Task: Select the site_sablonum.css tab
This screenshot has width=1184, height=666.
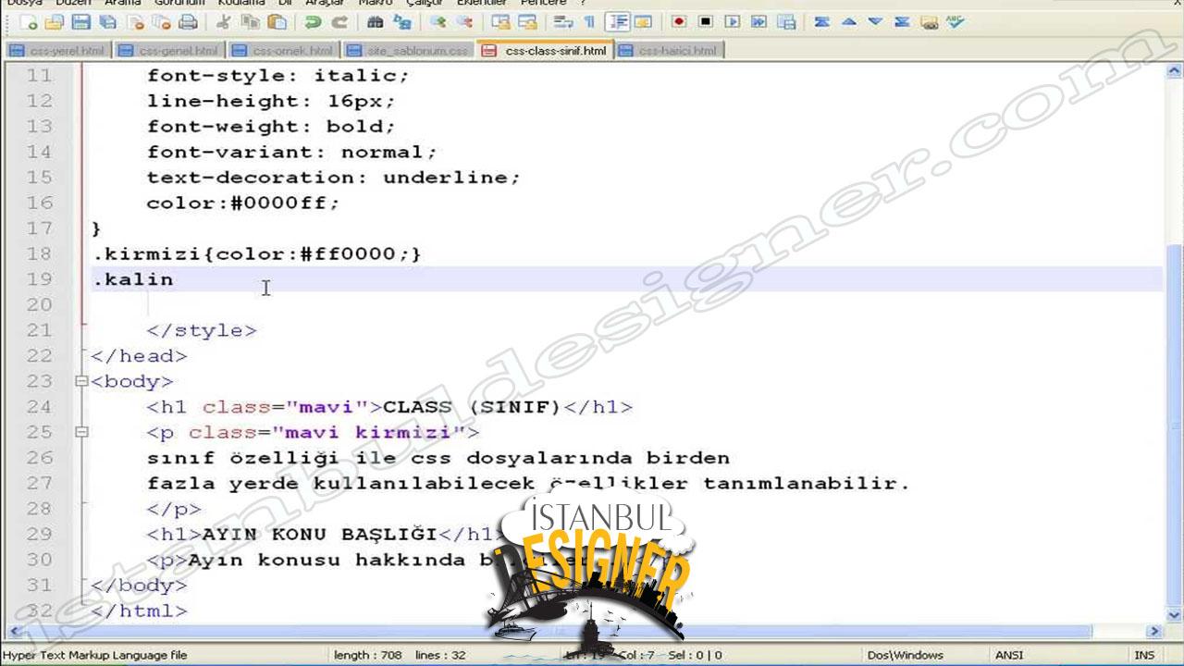Action: coord(408,51)
